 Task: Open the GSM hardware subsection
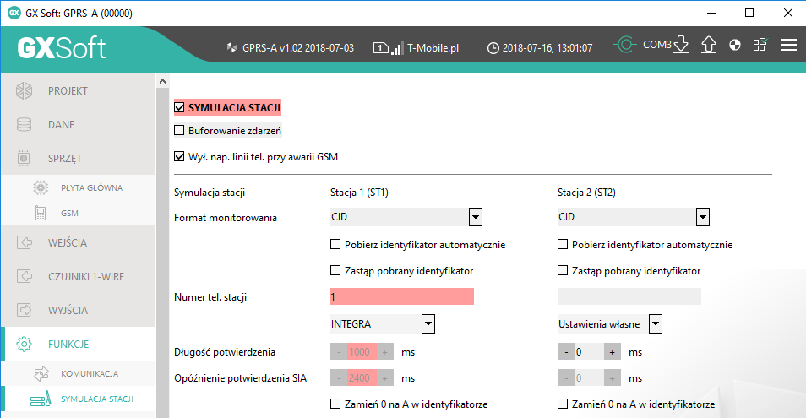click(x=69, y=214)
